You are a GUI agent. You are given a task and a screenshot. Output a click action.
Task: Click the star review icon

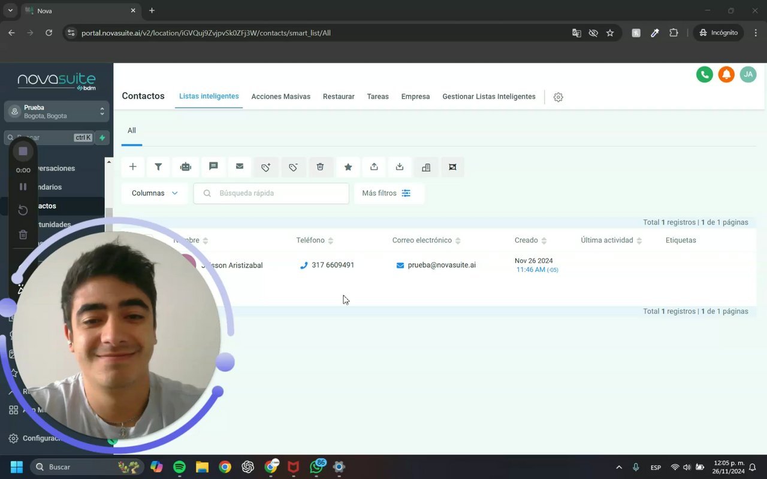(x=348, y=167)
